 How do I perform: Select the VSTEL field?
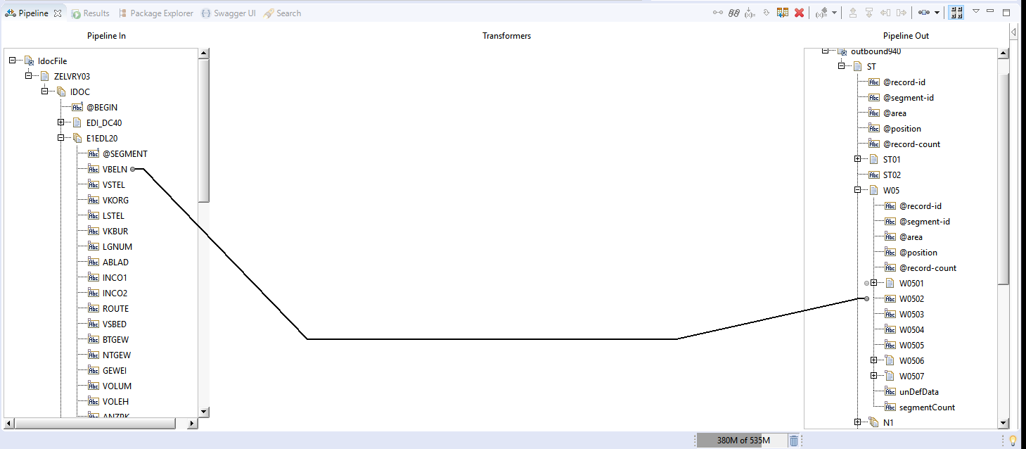click(x=113, y=184)
